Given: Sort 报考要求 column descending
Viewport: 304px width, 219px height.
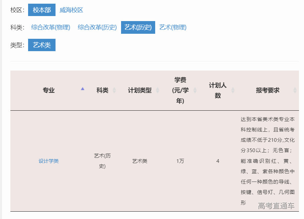Looking at the screenshot, I should [295, 92].
